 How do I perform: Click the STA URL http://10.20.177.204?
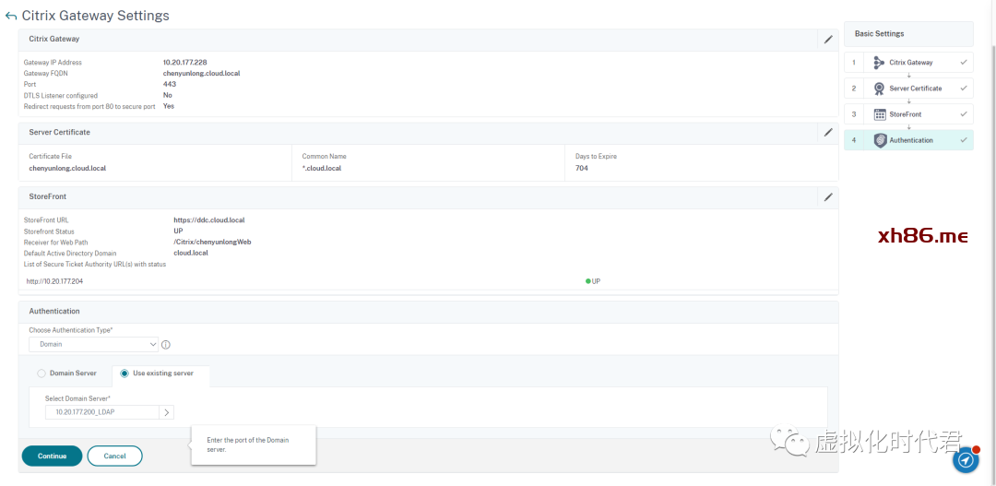pos(54,280)
